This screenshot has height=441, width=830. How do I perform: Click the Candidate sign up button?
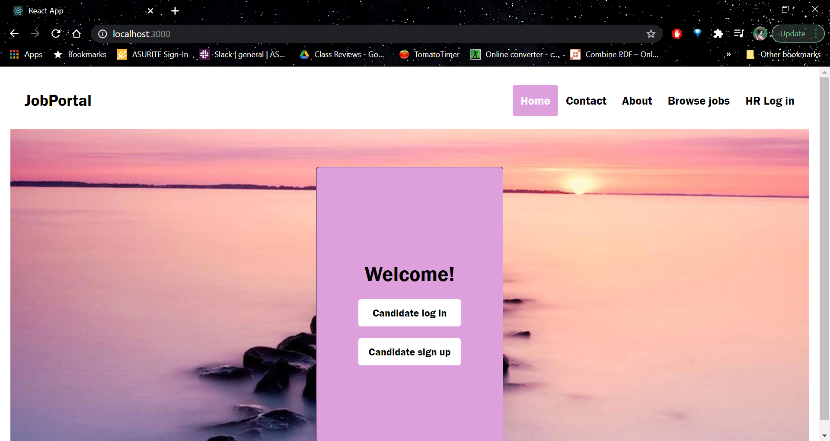coord(409,352)
